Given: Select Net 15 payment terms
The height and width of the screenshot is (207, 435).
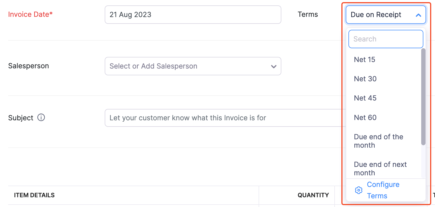Looking at the screenshot, I should pos(364,60).
